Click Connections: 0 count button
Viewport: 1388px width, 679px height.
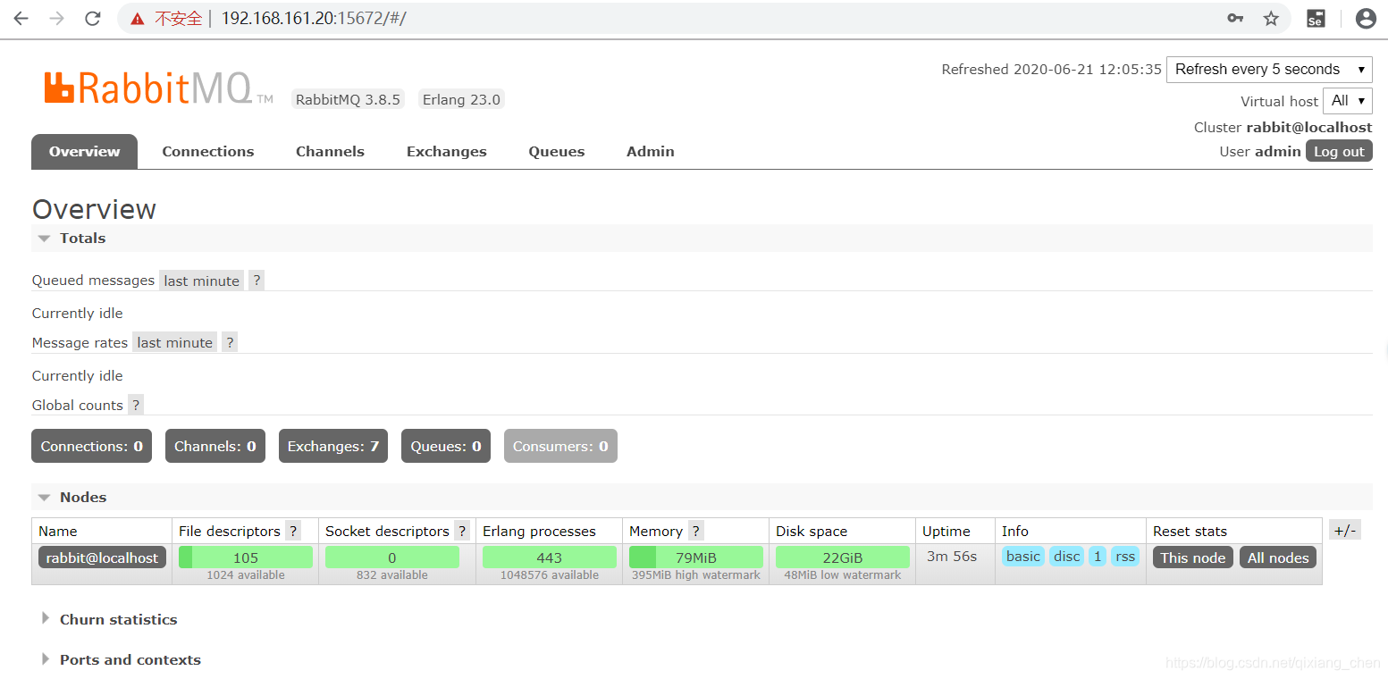(92, 446)
